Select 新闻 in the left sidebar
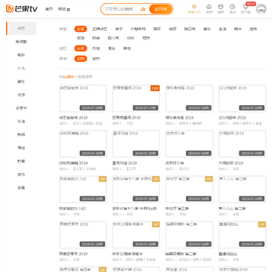Viewport: 272px width, 272px height. click(x=21, y=134)
